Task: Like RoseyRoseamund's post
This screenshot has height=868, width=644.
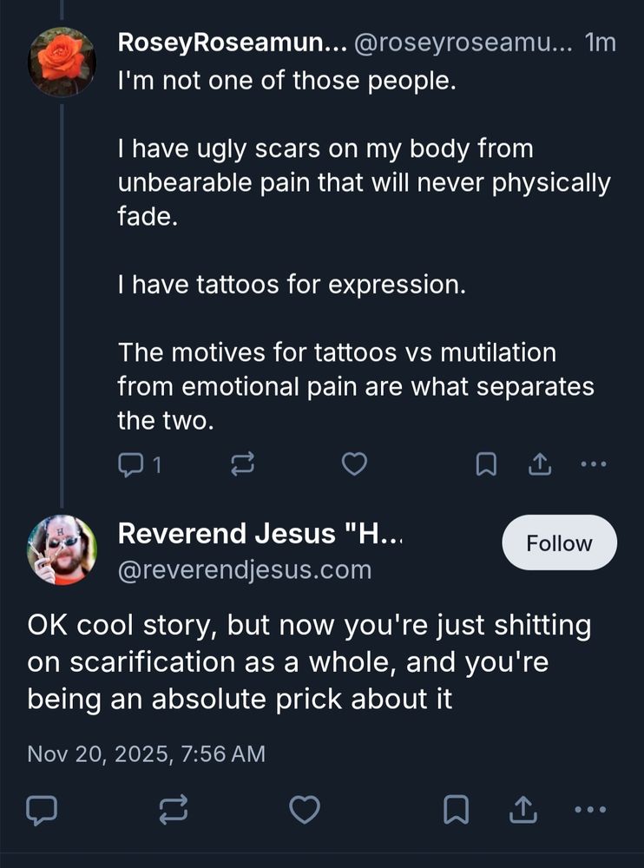Action: pyautogui.click(x=353, y=465)
